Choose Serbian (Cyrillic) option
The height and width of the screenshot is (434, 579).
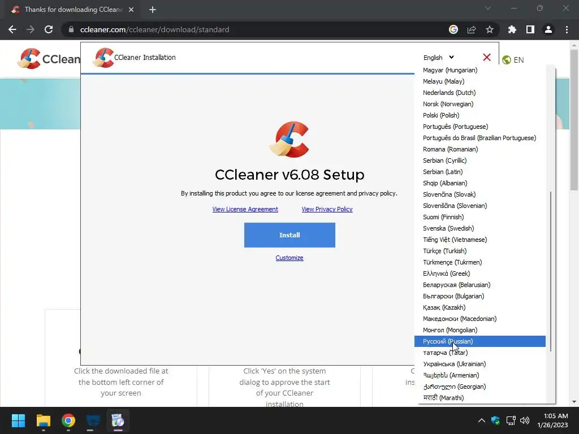click(x=479, y=160)
